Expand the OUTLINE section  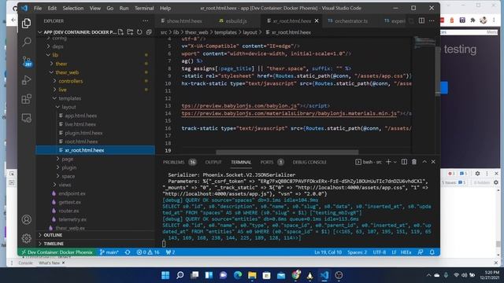(x=53, y=235)
